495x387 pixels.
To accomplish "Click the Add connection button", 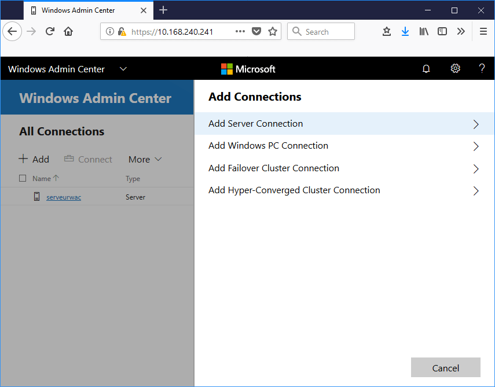I will pos(34,159).
